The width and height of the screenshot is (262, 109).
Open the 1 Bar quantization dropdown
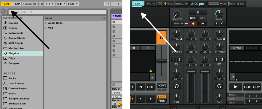click(72, 4)
